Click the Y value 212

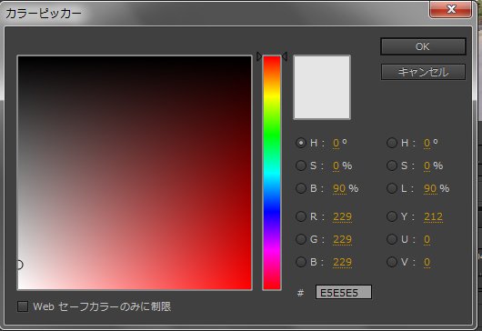point(433,216)
